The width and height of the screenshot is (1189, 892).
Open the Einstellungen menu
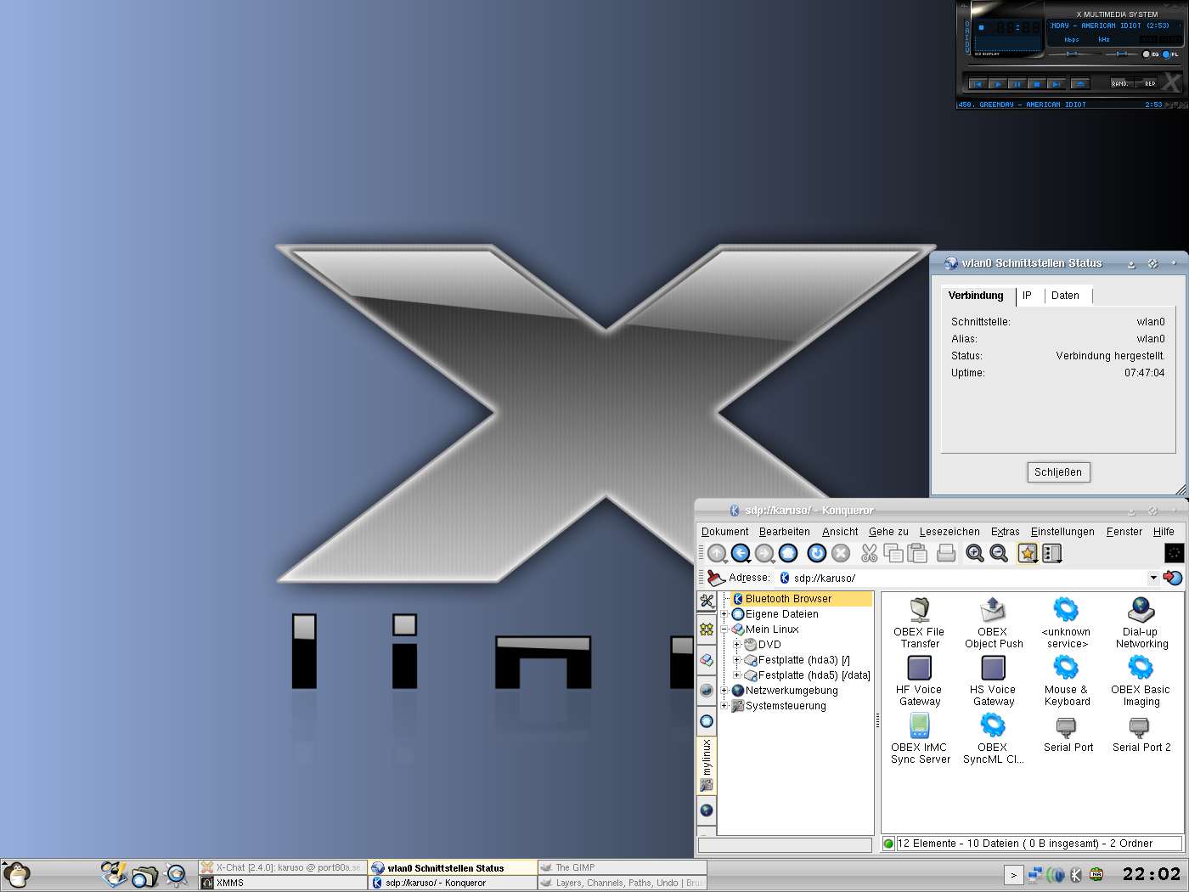[x=1062, y=532]
